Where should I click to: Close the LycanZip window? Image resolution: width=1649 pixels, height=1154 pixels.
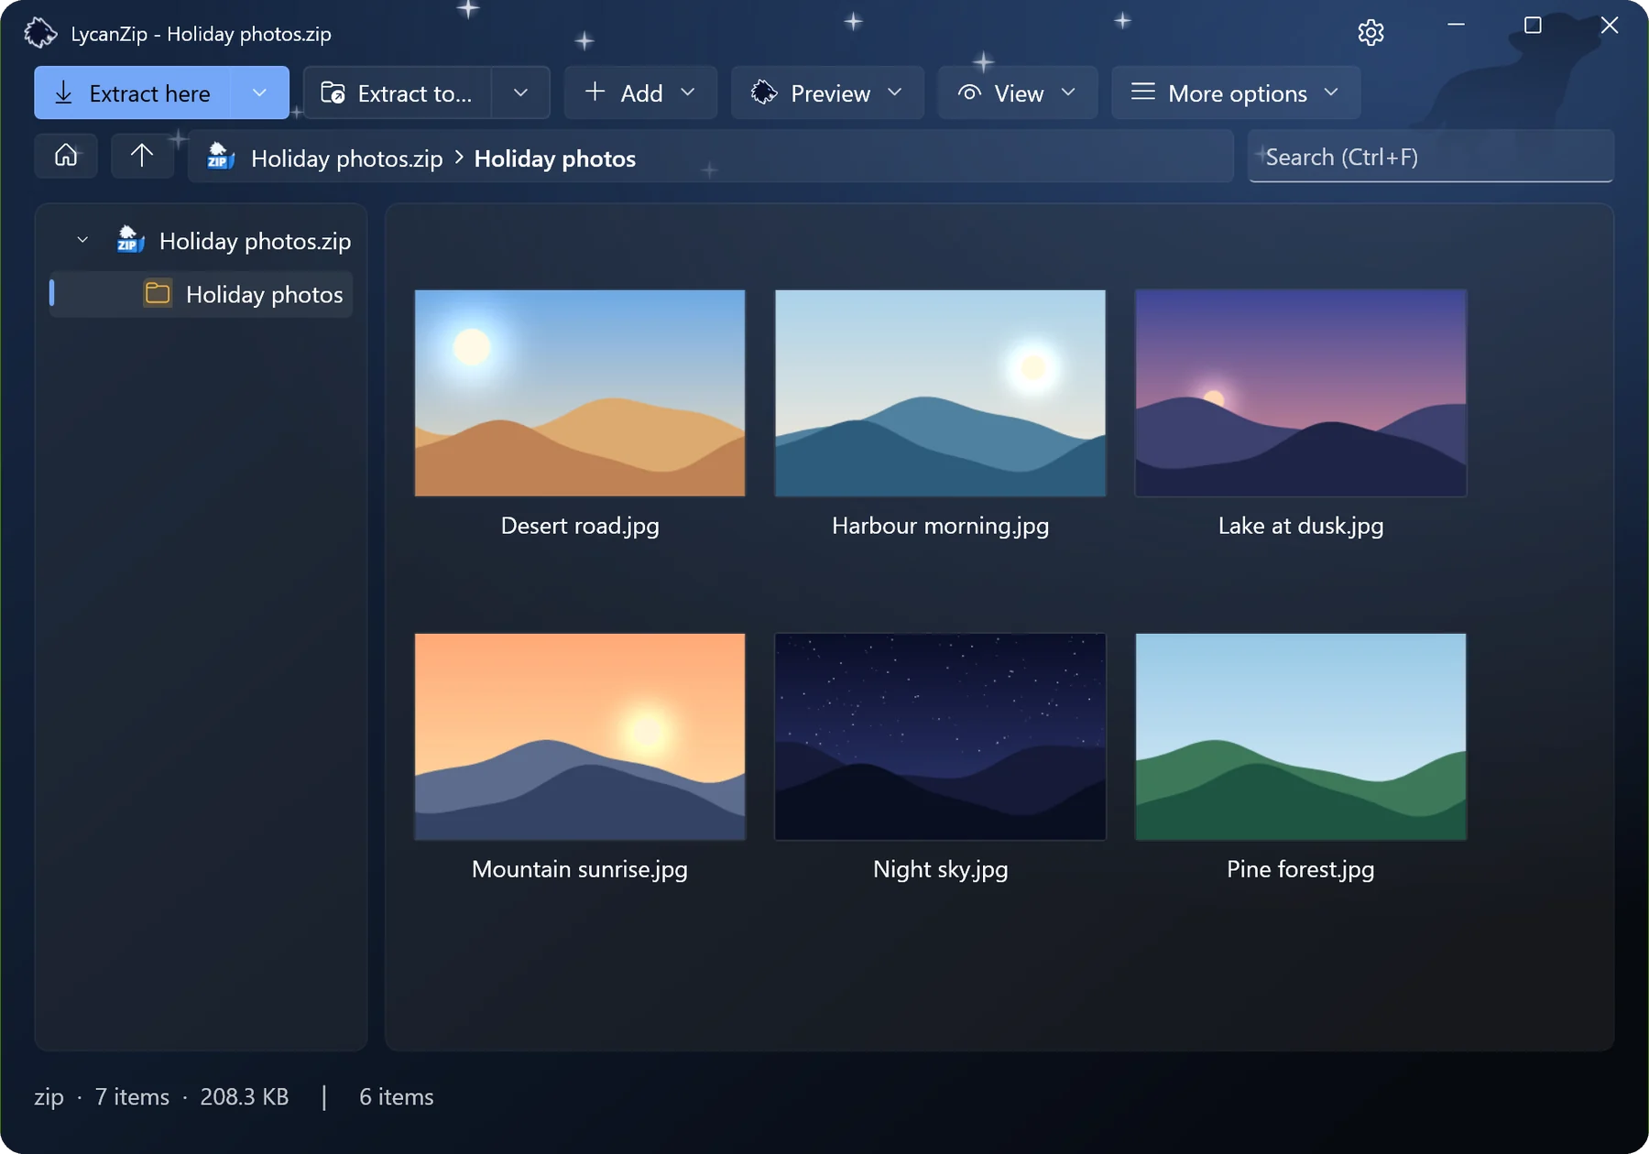click(1610, 25)
